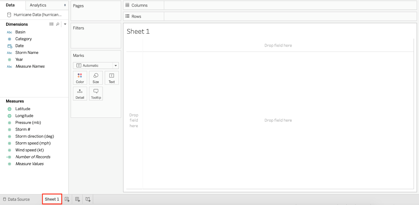Click the New Dashboard icon
The height and width of the screenshot is (205, 419).
tap(77, 199)
